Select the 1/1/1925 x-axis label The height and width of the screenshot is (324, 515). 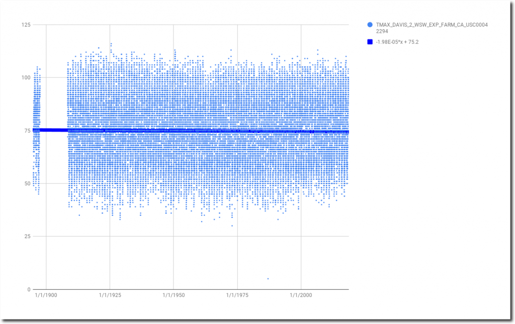(x=110, y=296)
